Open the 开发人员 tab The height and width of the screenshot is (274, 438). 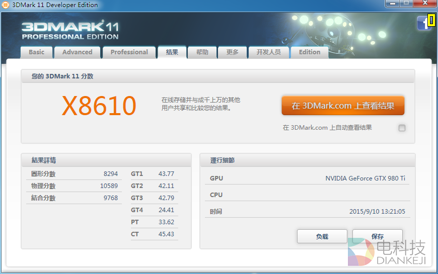pos(268,52)
